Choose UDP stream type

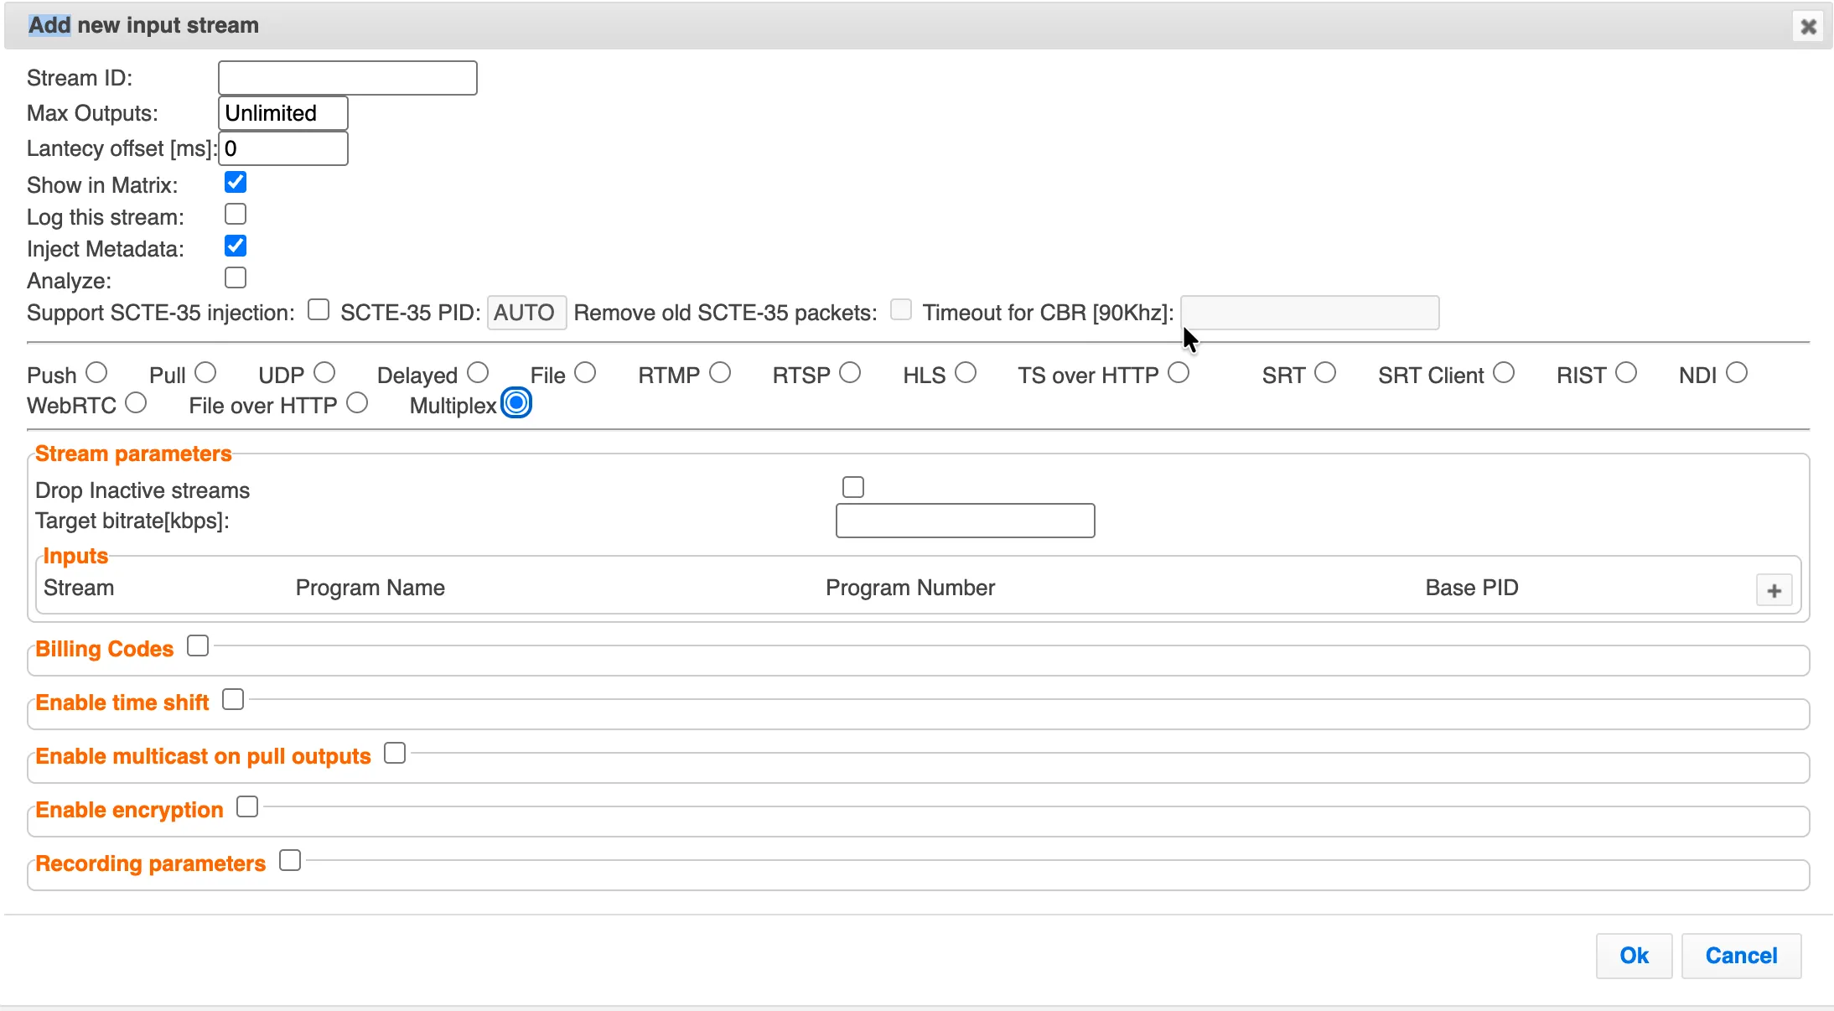(x=324, y=372)
